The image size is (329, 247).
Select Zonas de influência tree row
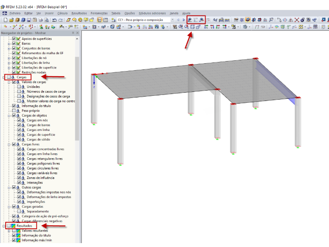point(41,178)
